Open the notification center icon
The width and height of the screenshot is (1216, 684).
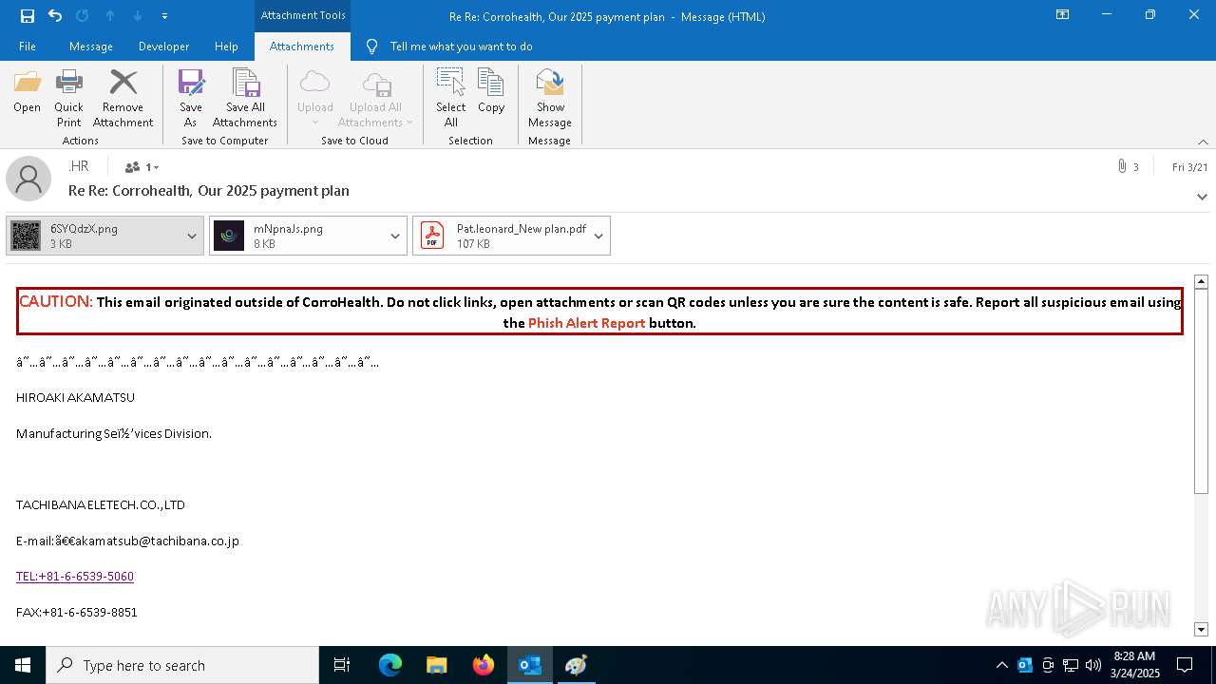click(1185, 665)
